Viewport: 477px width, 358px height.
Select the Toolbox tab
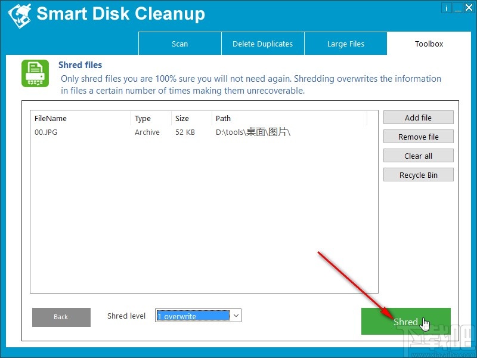(x=429, y=44)
